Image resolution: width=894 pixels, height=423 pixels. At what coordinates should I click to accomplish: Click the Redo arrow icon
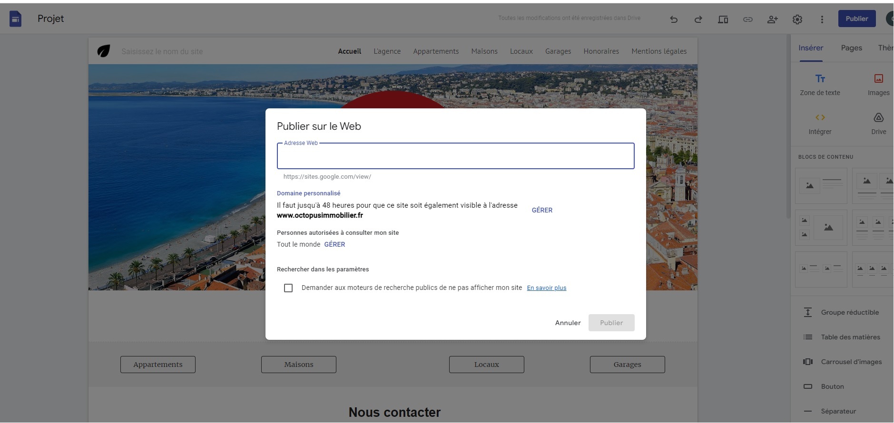(x=698, y=19)
